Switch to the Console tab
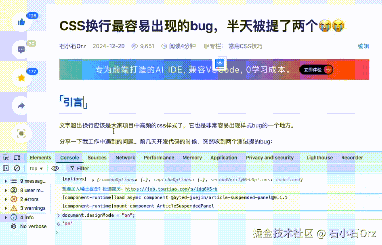Screen dimensions: 382x245 [70, 157]
